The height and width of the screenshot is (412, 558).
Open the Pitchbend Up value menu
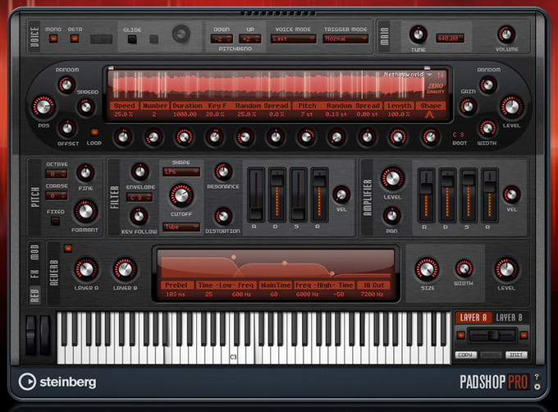point(249,39)
